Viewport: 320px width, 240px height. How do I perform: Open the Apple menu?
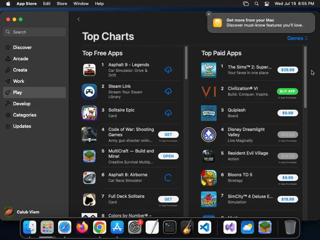tap(8, 3)
